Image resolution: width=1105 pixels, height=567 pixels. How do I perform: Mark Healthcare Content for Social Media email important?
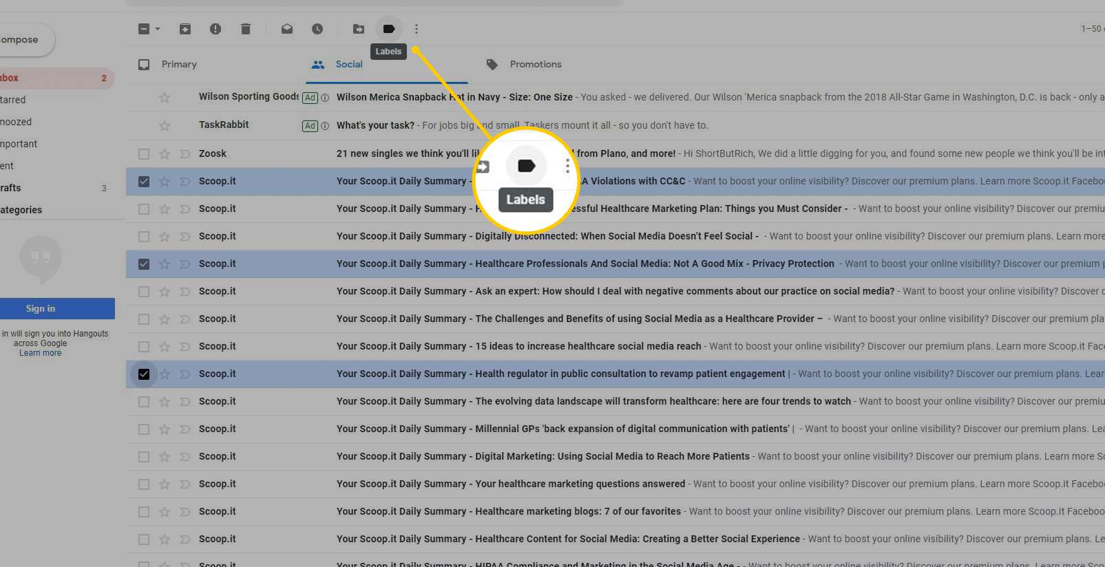click(185, 539)
